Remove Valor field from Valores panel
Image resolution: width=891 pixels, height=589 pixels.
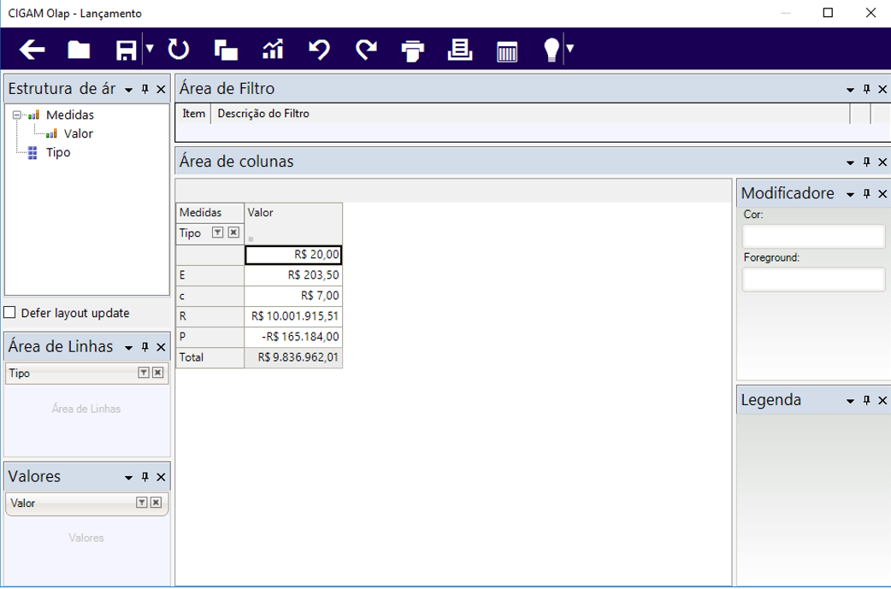[x=156, y=502]
